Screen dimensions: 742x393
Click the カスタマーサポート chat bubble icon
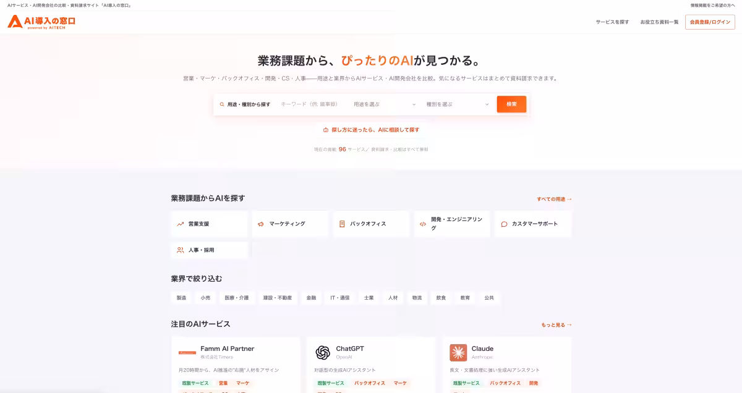pos(504,224)
